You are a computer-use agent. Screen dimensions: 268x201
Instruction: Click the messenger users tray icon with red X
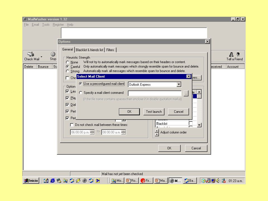[x=223, y=181]
